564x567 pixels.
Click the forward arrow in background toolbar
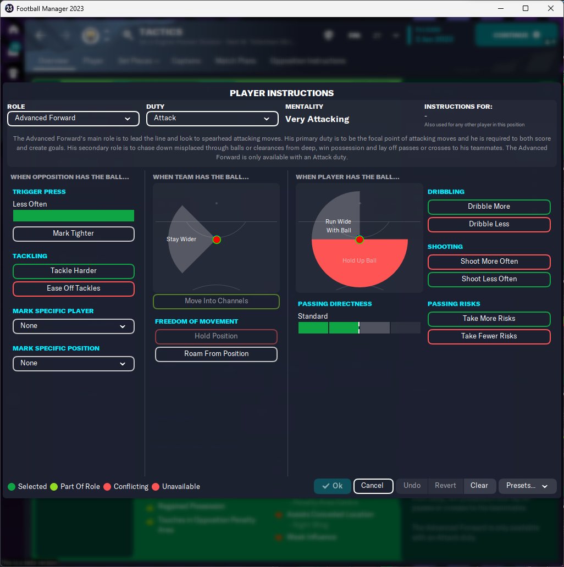[x=66, y=35]
